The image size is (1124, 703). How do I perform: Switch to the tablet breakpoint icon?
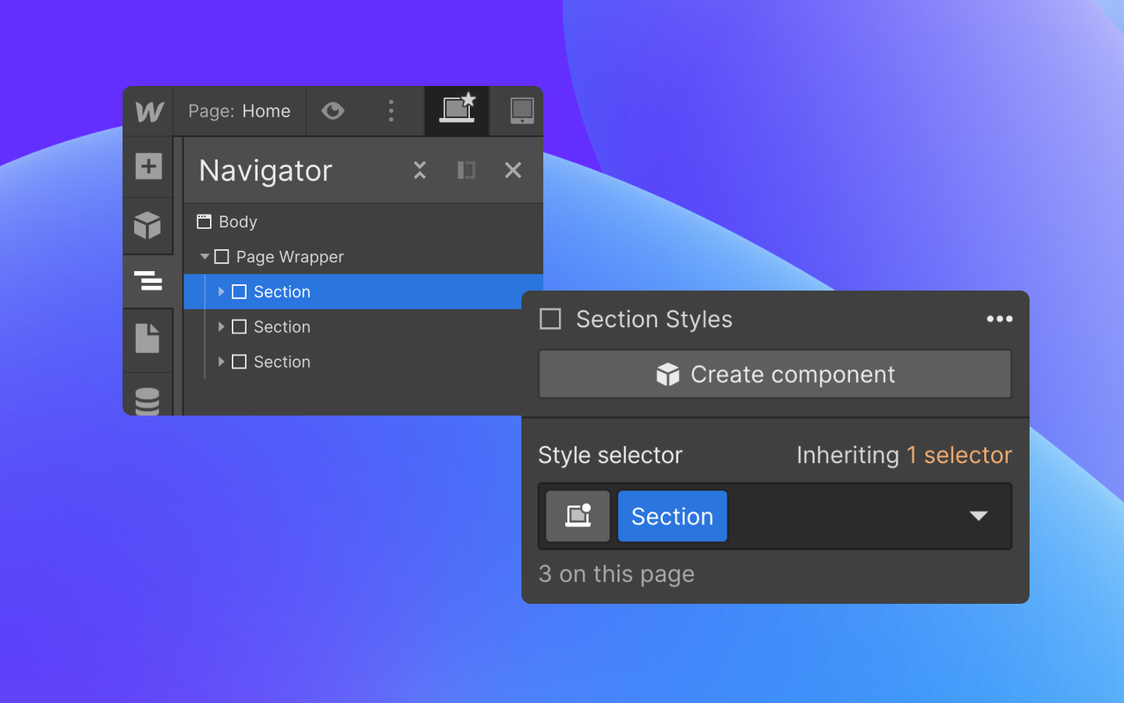coord(521,111)
